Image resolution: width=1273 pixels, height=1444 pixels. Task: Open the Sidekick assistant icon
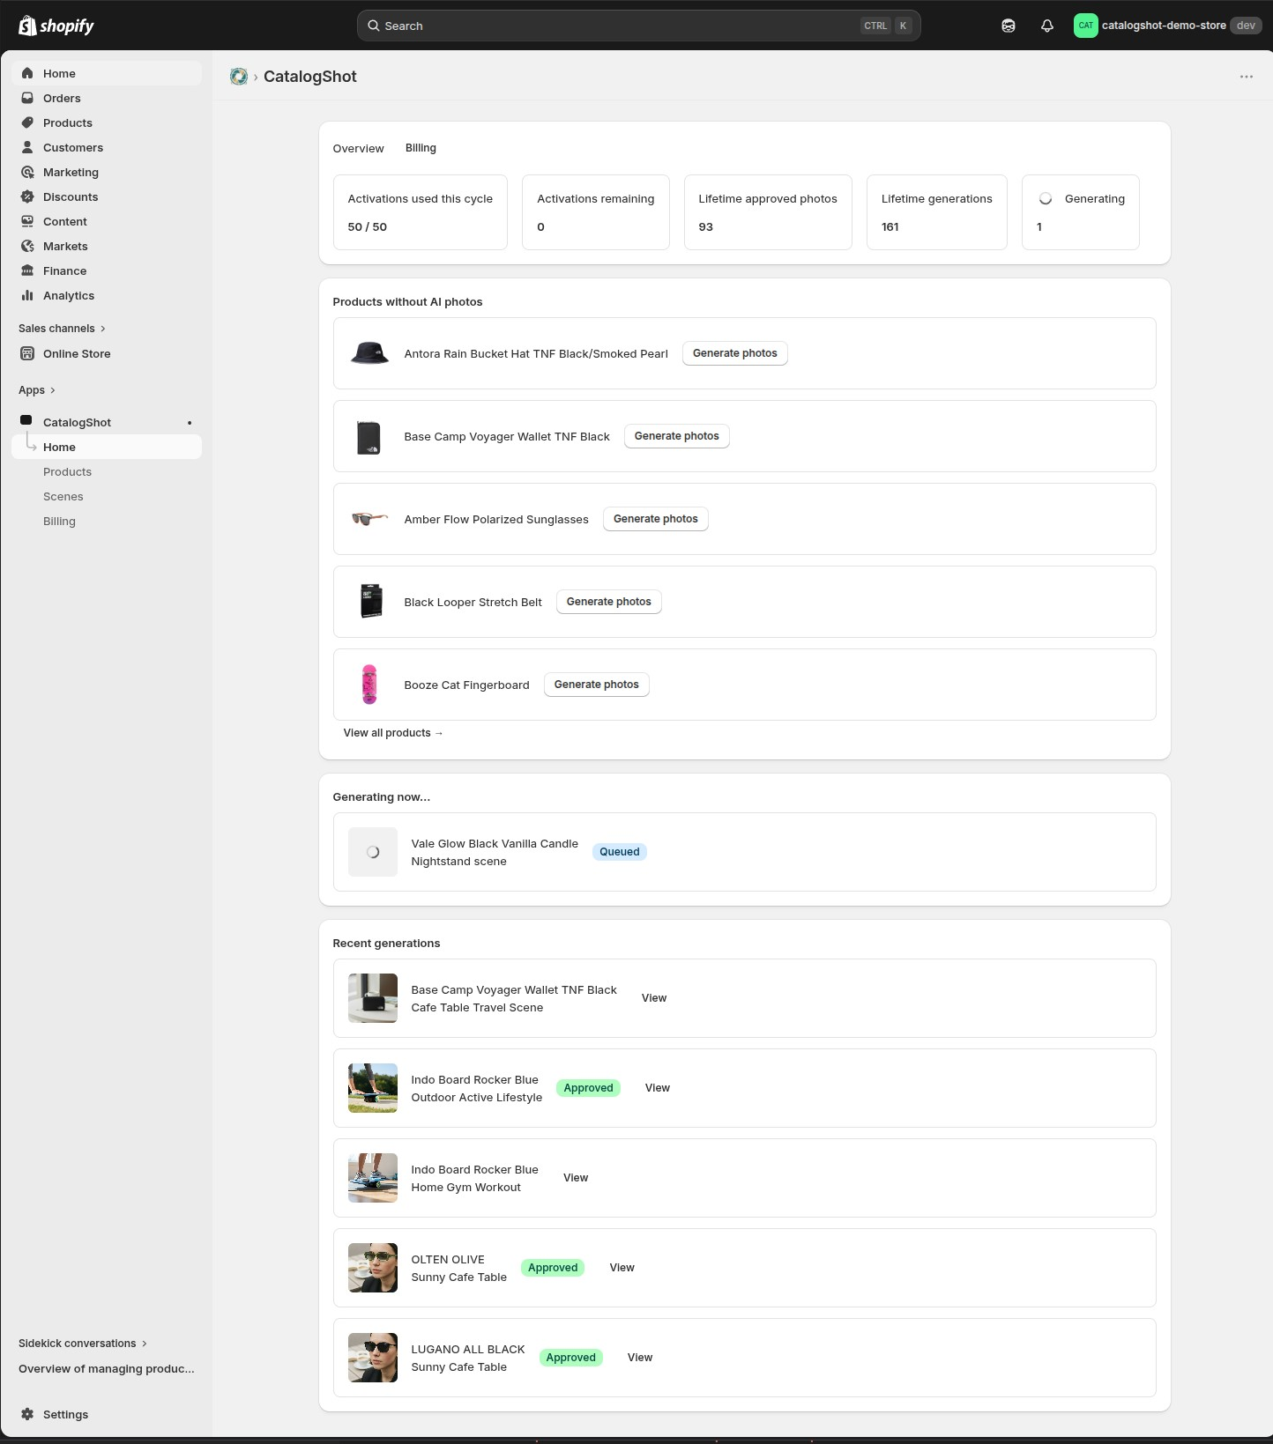pos(1009,26)
